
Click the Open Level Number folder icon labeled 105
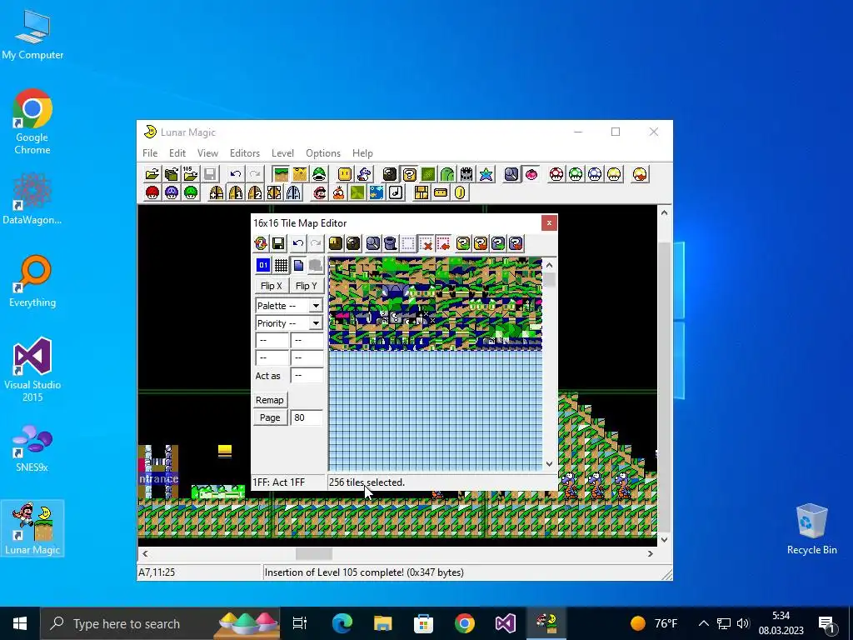tap(191, 174)
